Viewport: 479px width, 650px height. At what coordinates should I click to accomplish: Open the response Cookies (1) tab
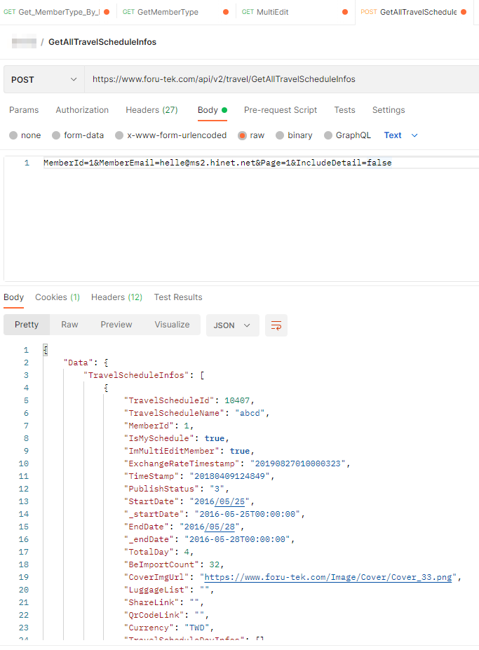tap(58, 297)
